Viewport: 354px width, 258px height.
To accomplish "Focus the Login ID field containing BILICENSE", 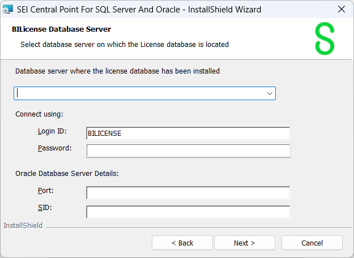I will (x=187, y=134).
